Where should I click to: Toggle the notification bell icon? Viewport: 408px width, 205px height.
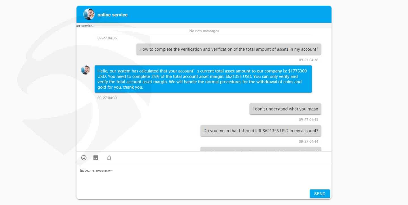109,158
